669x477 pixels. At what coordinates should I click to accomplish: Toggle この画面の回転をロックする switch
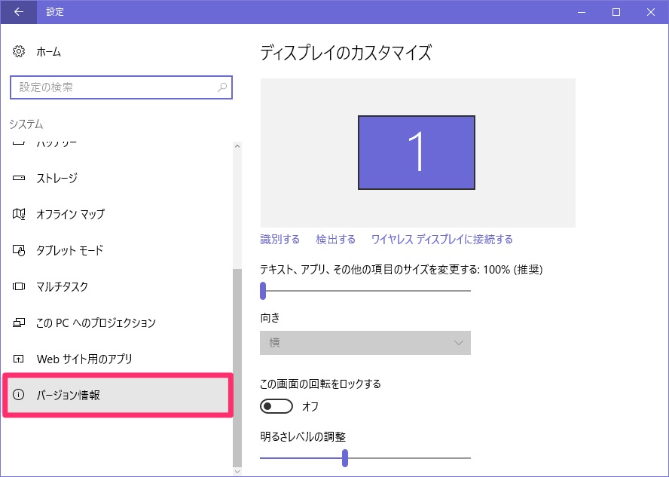[276, 406]
